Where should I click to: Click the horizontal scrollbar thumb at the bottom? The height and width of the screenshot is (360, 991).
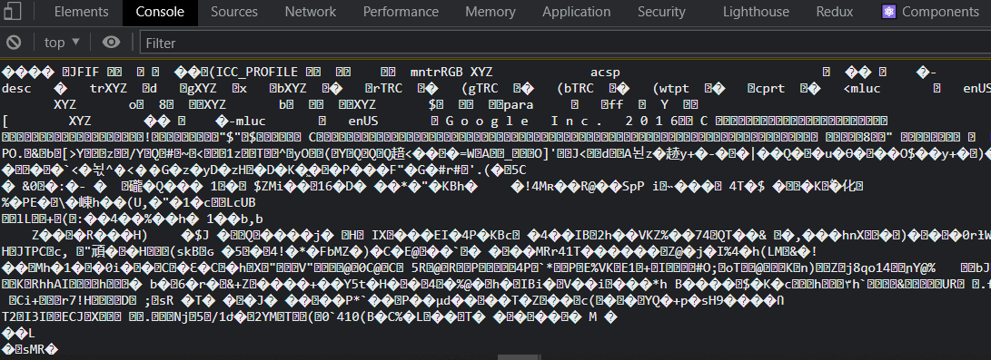pos(519,357)
